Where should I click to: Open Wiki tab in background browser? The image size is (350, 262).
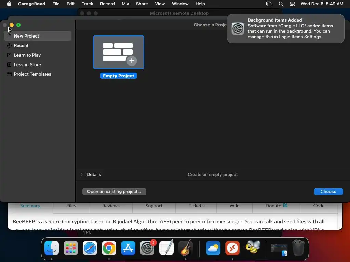click(x=234, y=206)
